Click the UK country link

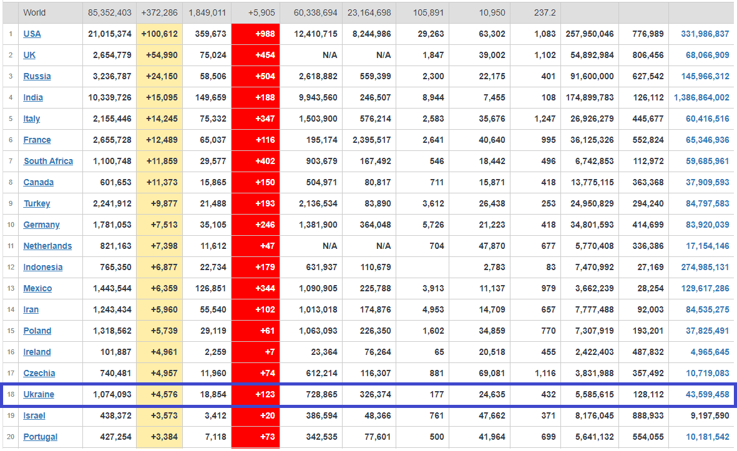click(29, 55)
